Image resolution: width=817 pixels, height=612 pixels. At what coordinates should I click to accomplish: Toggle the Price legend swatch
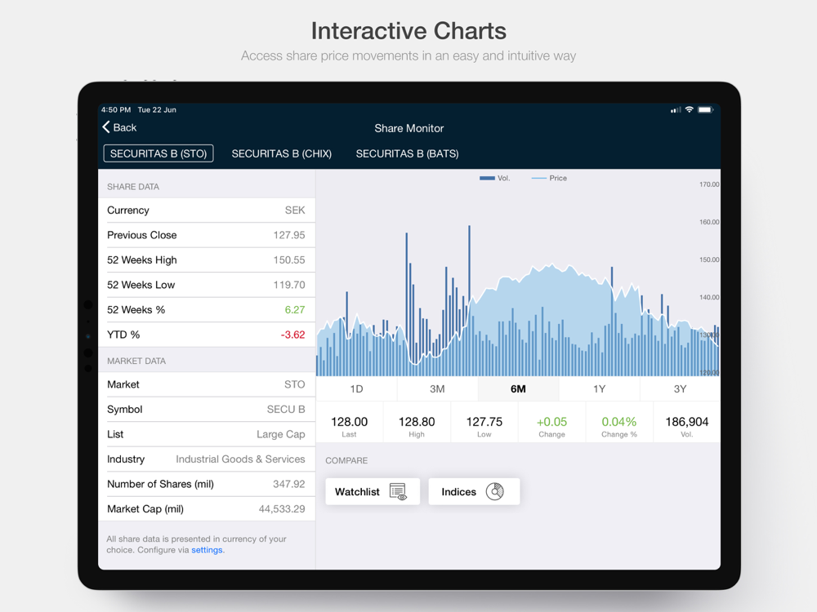coord(538,178)
